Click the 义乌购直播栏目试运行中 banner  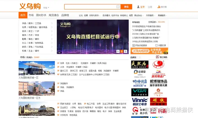(x=93, y=37)
